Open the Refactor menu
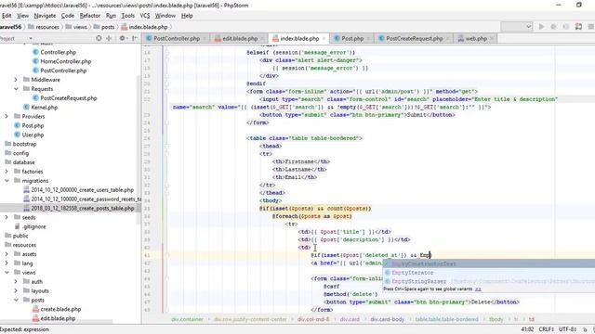595x334 pixels. click(90, 16)
